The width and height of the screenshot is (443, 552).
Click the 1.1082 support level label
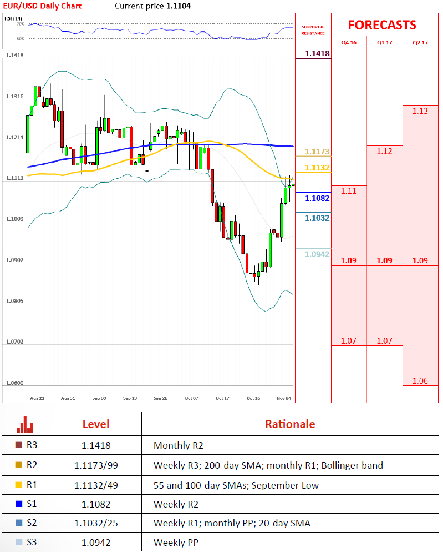tap(318, 199)
